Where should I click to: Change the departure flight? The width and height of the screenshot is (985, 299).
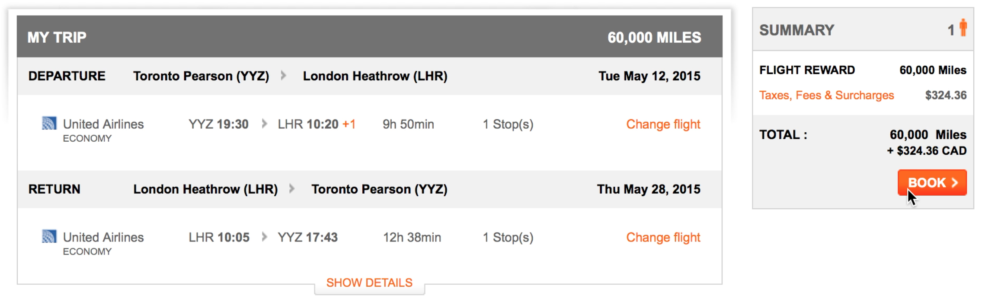(663, 124)
